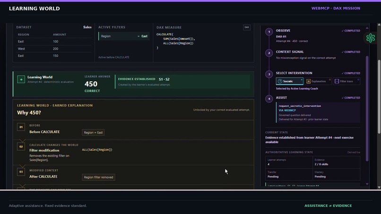Click the request_socratic_intervention text
The image size is (381, 214).
(x=300, y=106)
